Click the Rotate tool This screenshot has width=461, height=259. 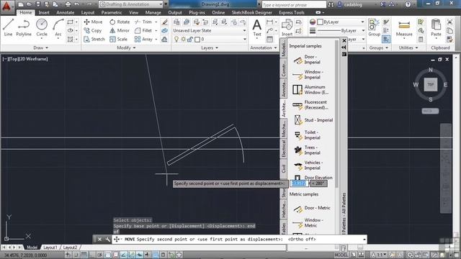tap(120, 22)
